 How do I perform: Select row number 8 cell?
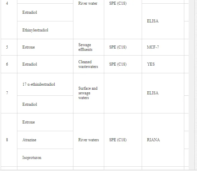[x=9, y=140]
